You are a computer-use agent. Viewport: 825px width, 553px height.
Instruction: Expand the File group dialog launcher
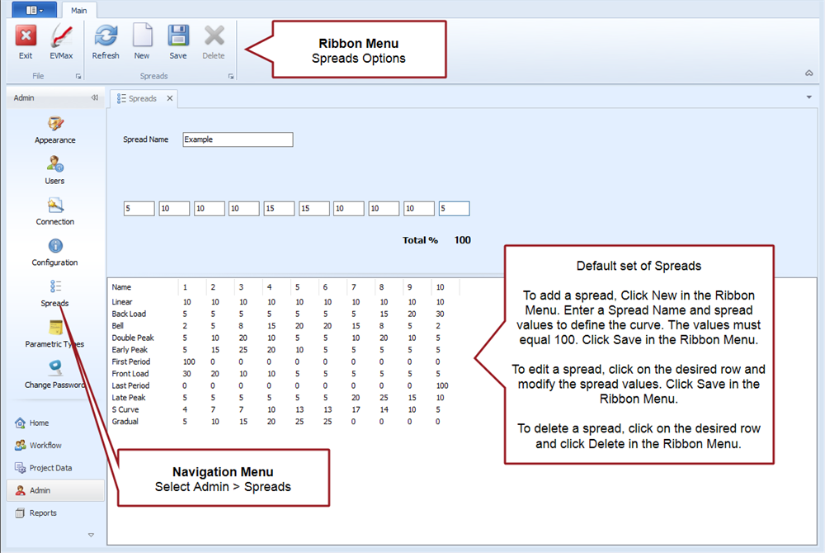point(78,76)
